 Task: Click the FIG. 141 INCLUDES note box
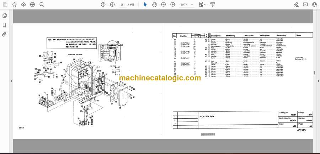[72, 43]
